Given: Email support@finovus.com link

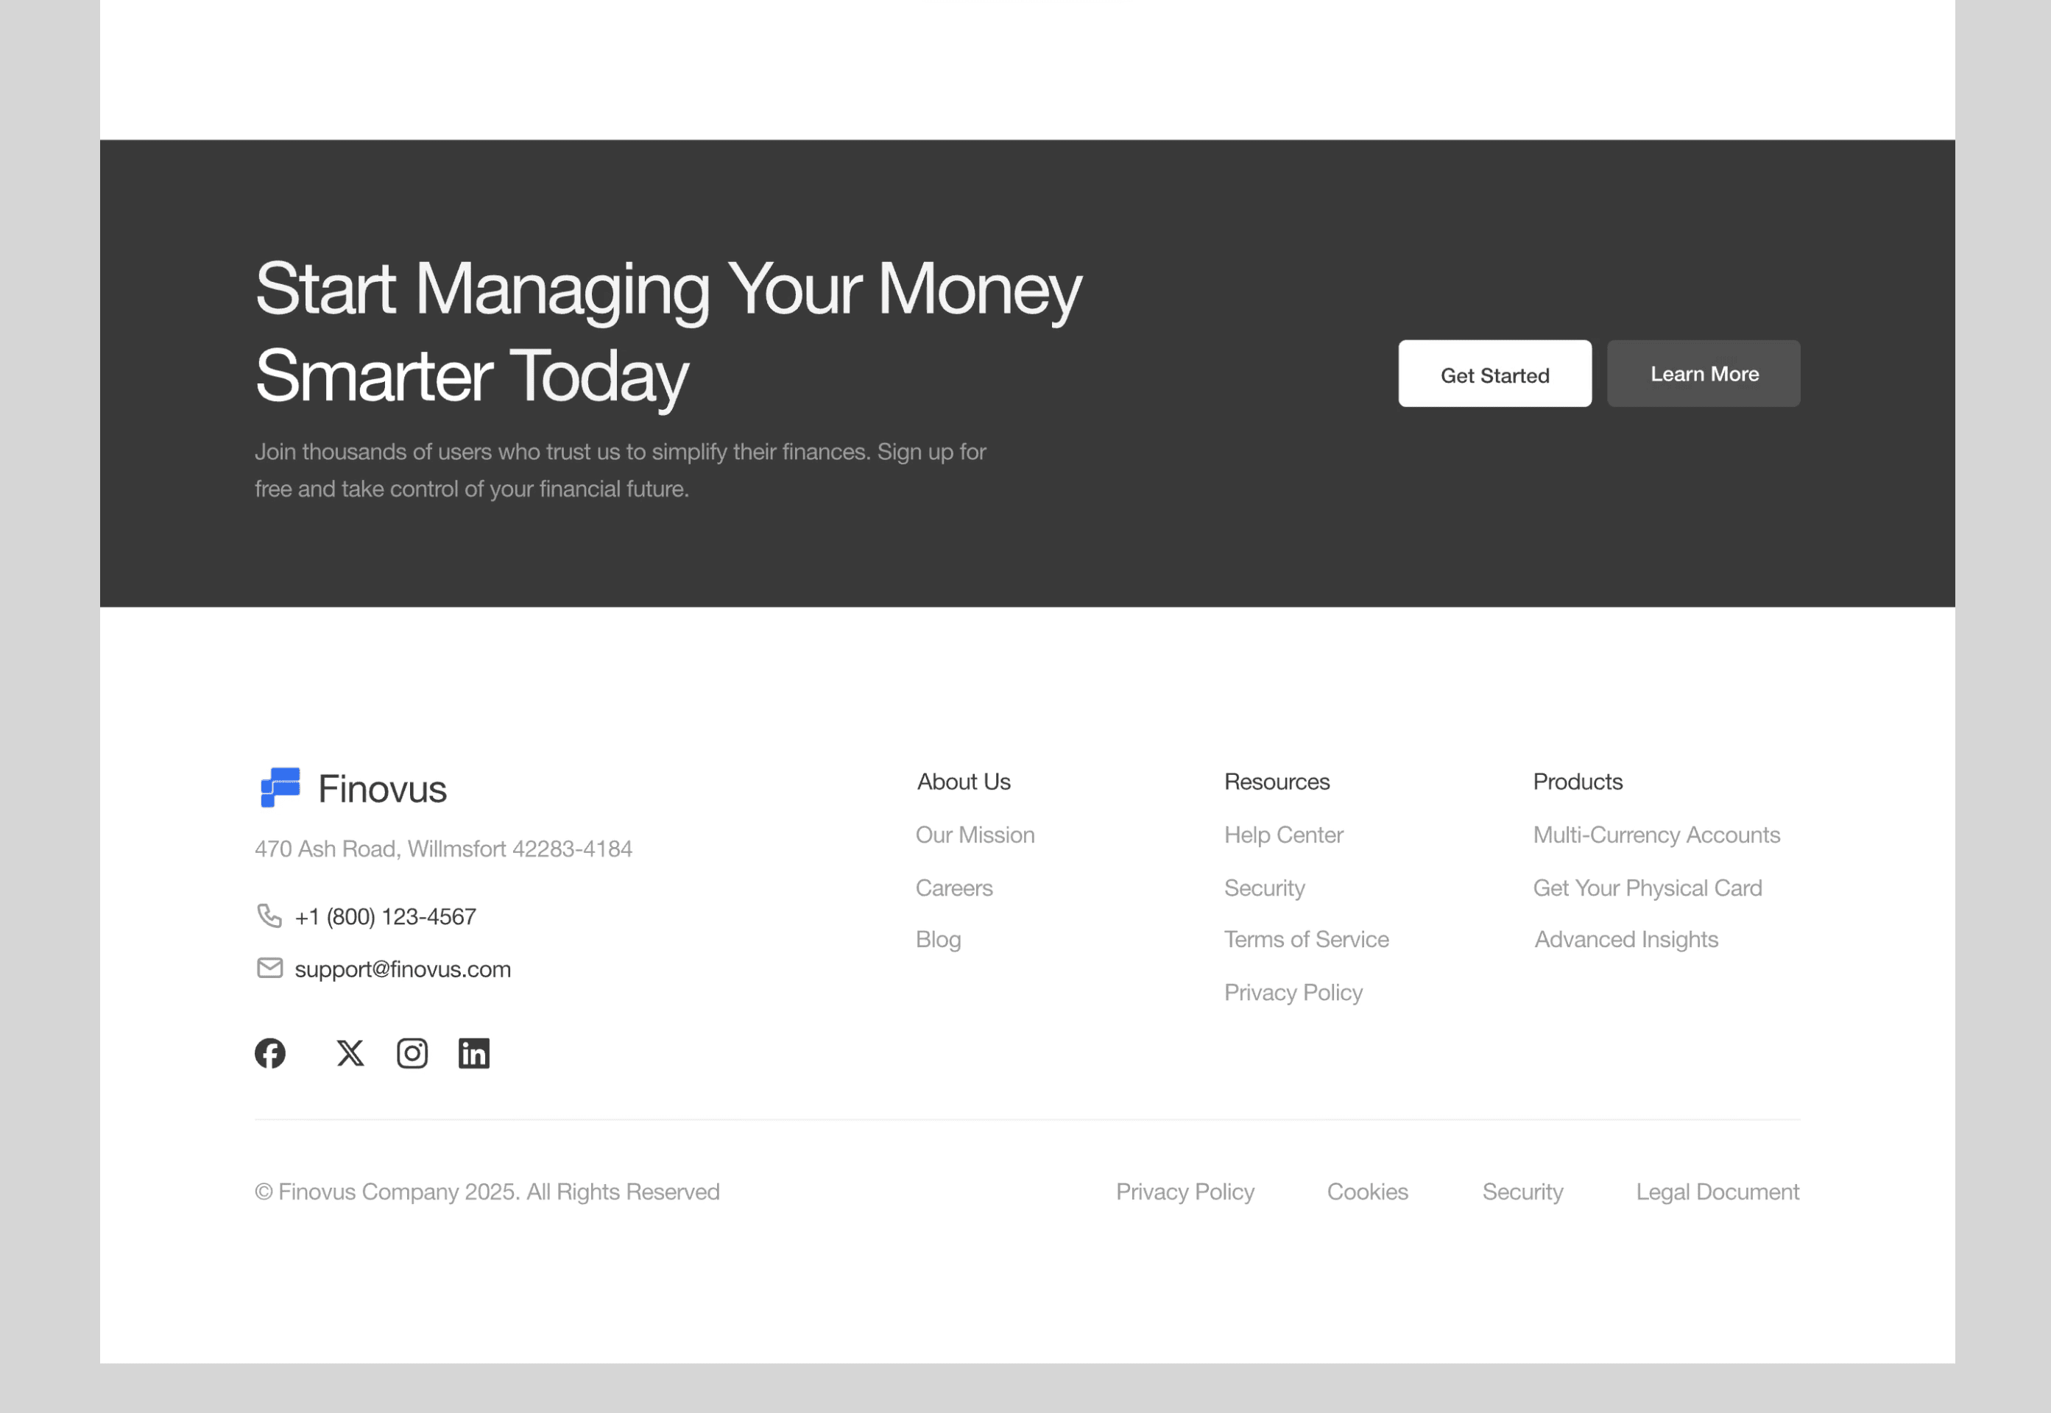Looking at the screenshot, I should pyautogui.click(x=403, y=968).
